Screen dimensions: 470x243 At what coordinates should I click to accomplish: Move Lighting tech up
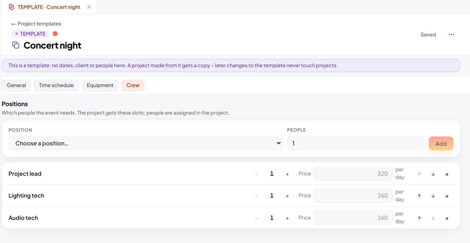pyautogui.click(x=419, y=196)
